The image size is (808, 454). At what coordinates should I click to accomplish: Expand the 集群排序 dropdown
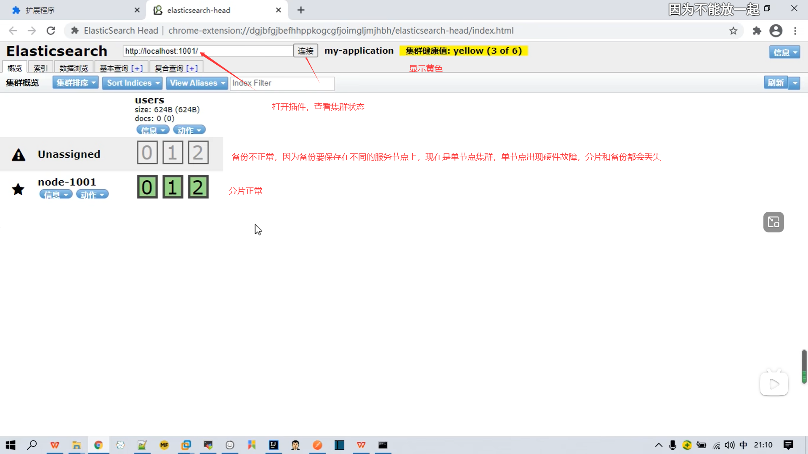click(x=75, y=83)
